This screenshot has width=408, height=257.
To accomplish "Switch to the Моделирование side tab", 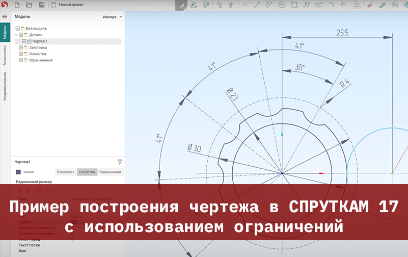I will 5,86.
